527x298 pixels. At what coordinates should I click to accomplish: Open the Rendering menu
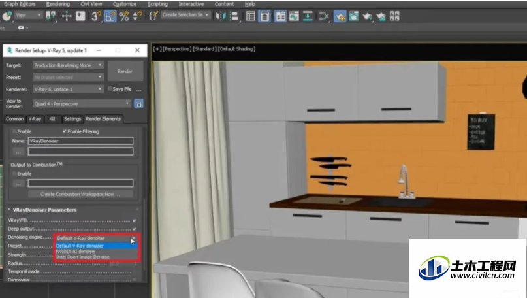(x=58, y=4)
